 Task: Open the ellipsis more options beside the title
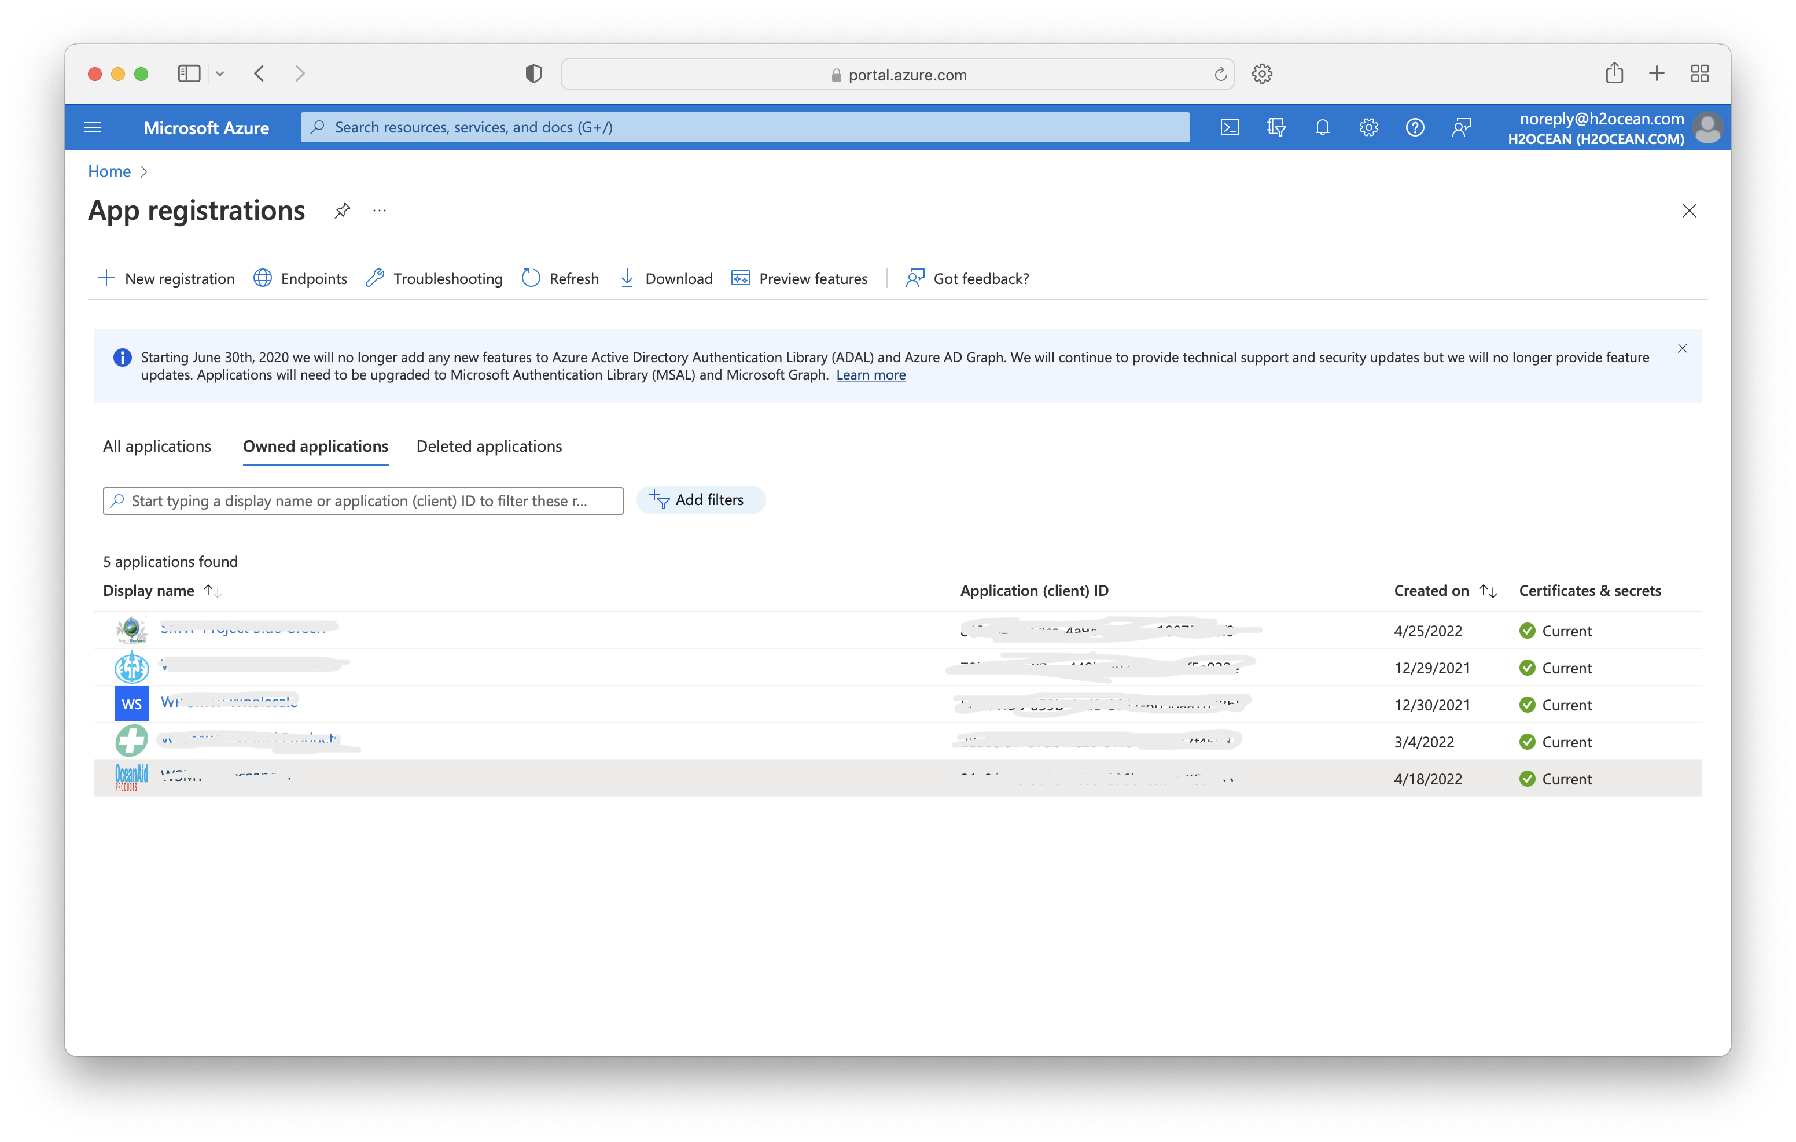pos(380,211)
